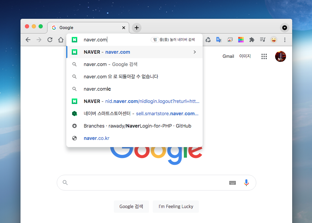Image resolution: width=312 pixels, height=223 pixels.
Task: Select NAVER - naver.com suggestion
Action: pyautogui.click(x=135, y=52)
